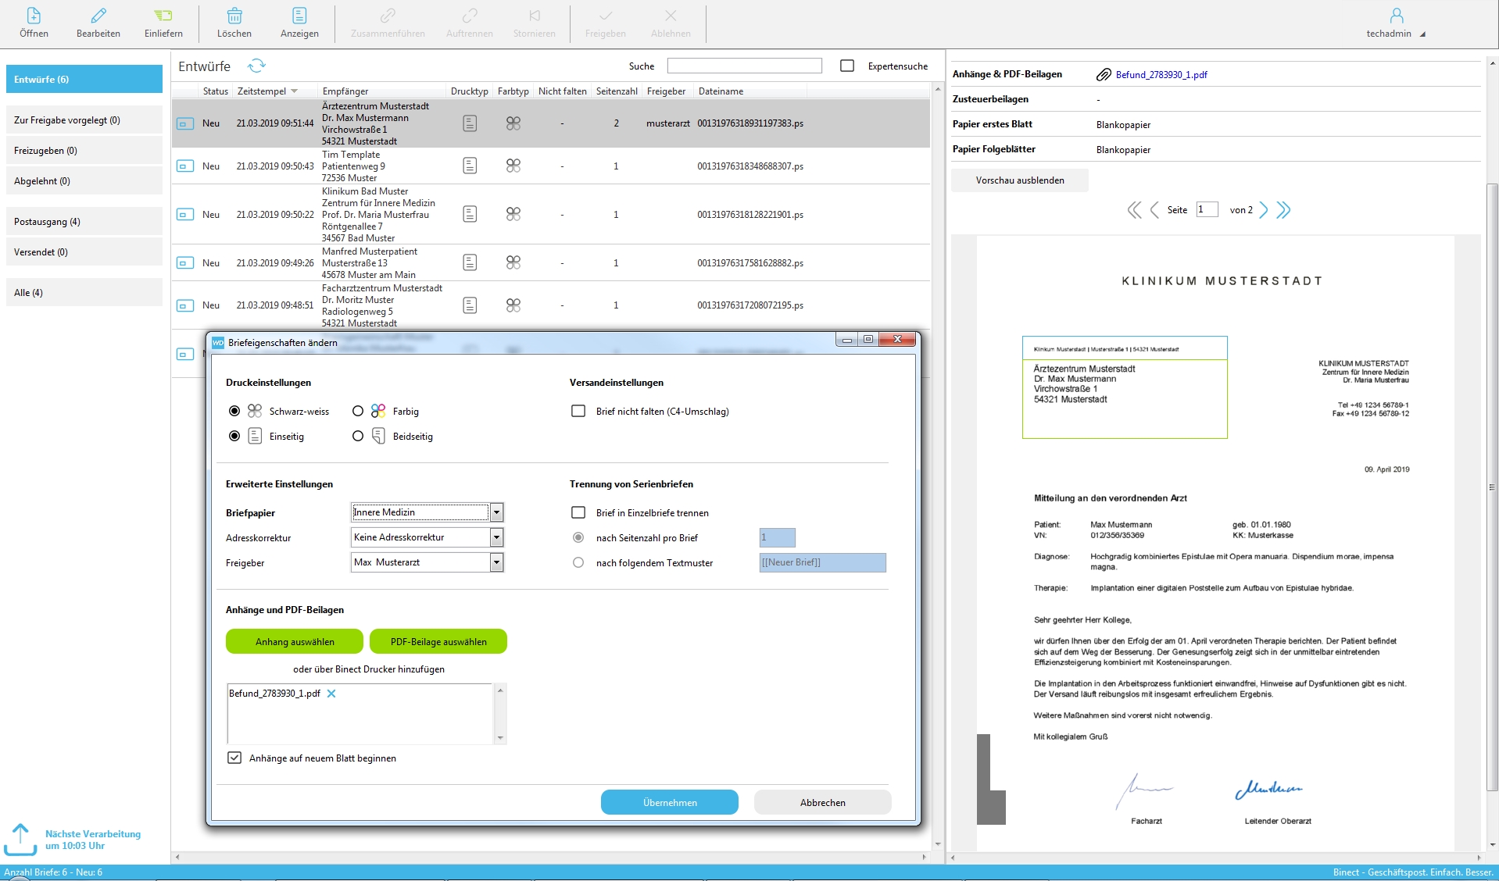
Task: Refresh the Entwürfe list
Action: [x=256, y=66]
